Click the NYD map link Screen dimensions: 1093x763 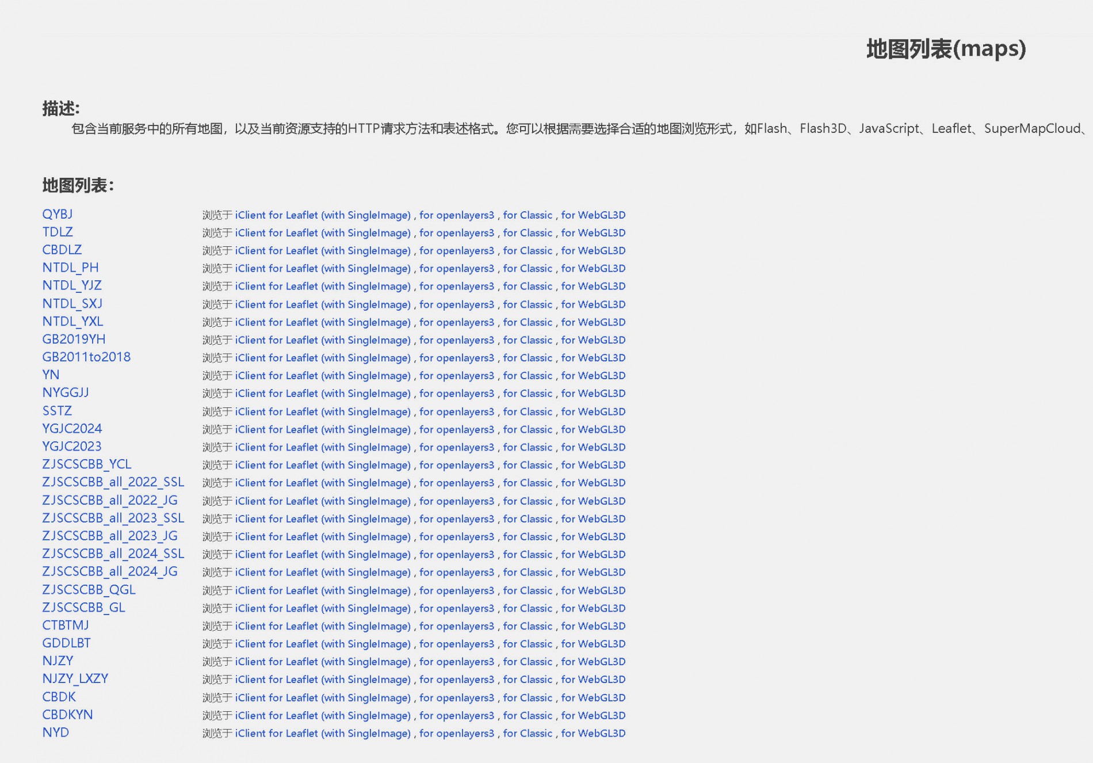coord(55,733)
